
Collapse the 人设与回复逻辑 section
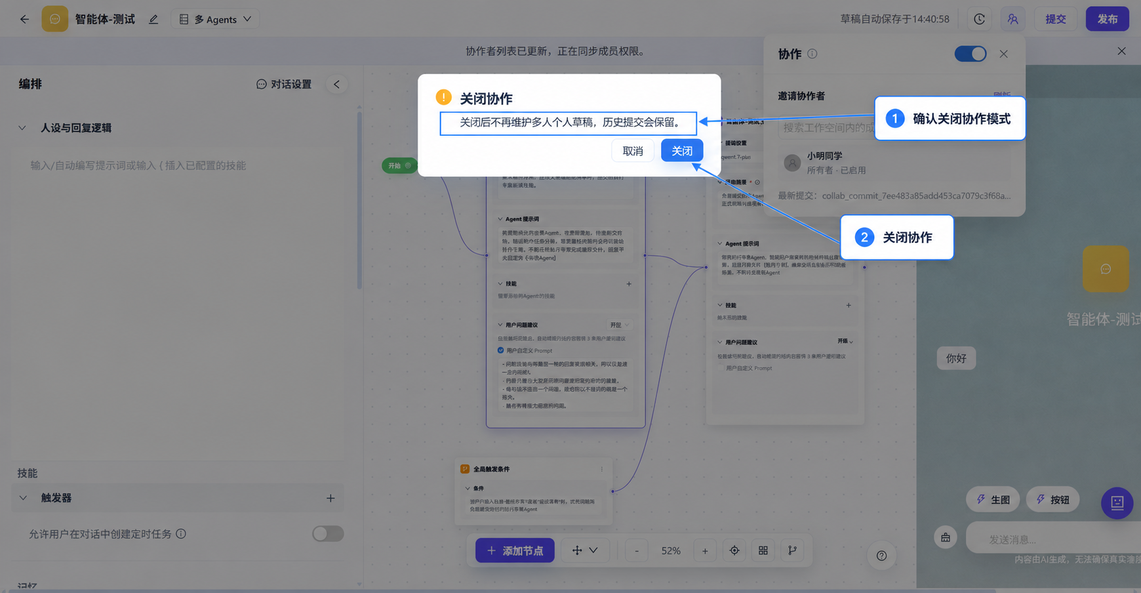(22, 128)
